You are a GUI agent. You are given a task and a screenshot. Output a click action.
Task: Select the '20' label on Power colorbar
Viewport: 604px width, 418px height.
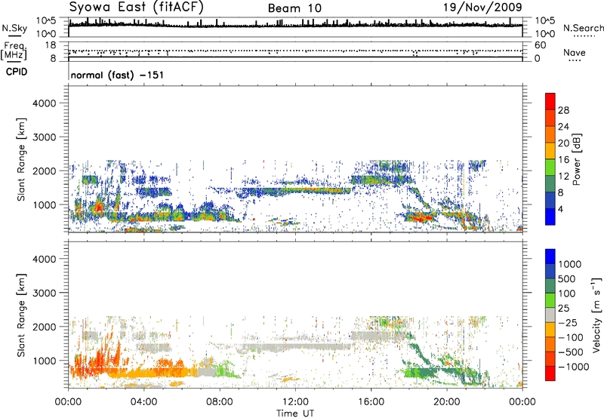coord(563,143)
